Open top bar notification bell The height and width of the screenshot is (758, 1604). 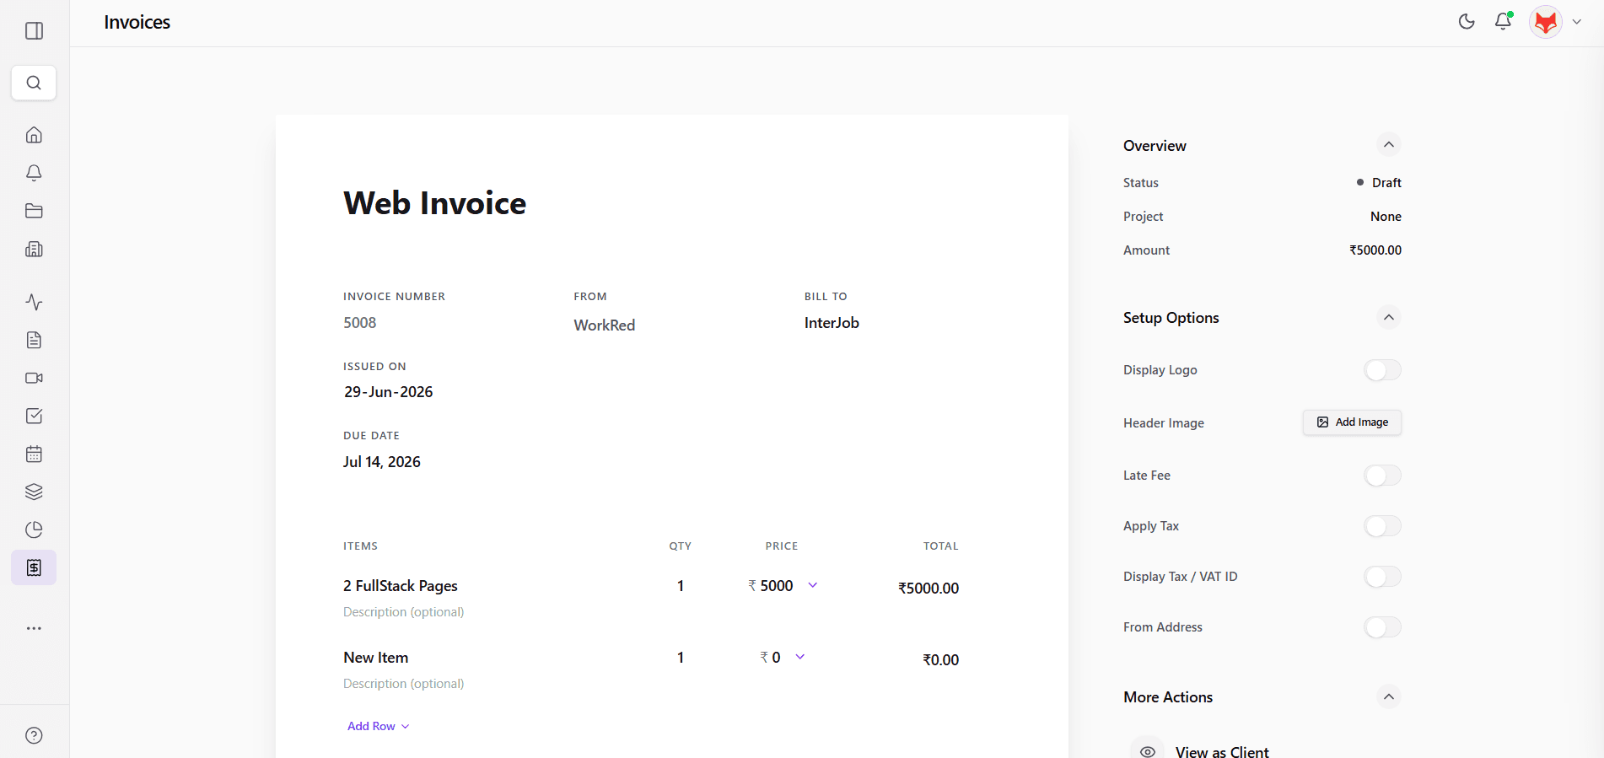[x=1503, y=22]
